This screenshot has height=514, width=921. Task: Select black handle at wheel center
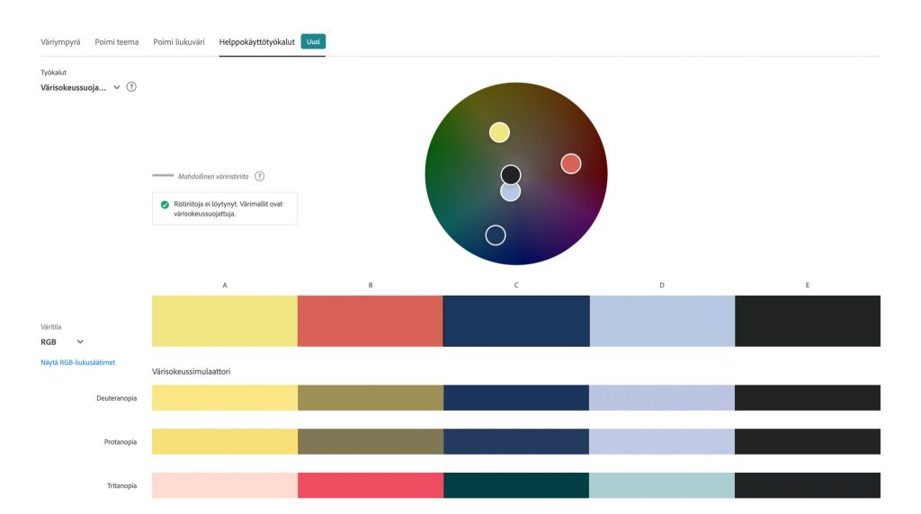[x=511, y=173]
